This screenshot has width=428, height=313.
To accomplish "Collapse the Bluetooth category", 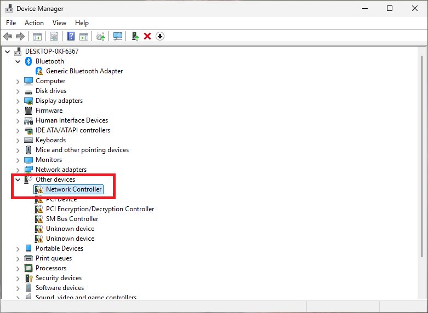I will [18, 61].
